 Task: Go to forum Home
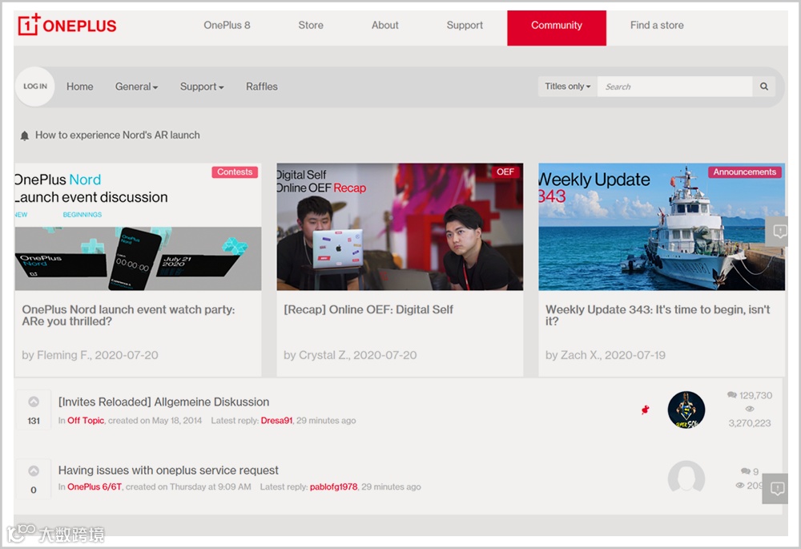click(x=79, y=87)
